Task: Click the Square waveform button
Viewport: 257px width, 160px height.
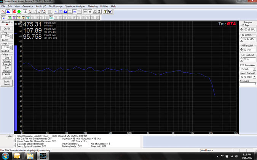Action: point(7,61)
